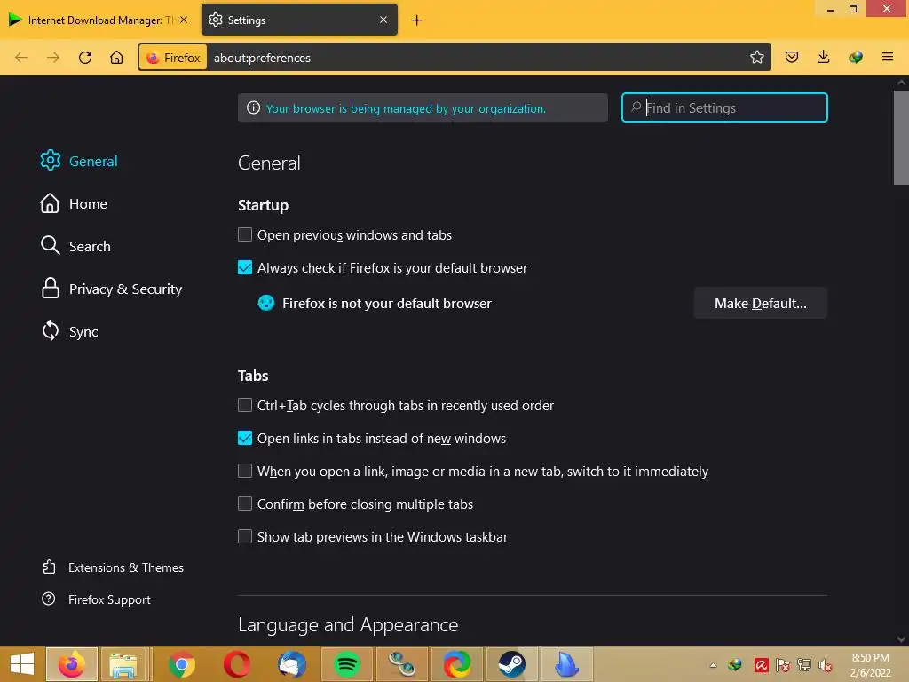This screenshot has height=682, width=909.
Task: Go forward using the toolbar forward arrow
Action: pyautogui.click(x=53, y=58)
